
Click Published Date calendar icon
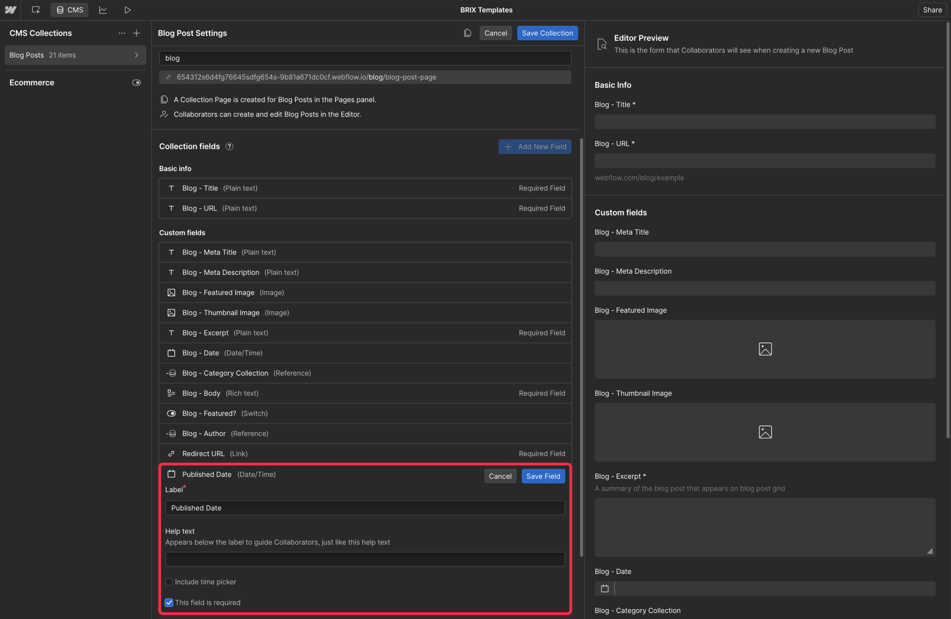[x=171, y=474]
